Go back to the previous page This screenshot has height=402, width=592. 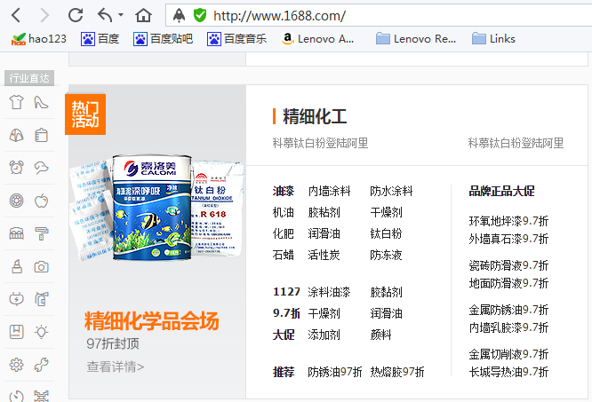16,15
